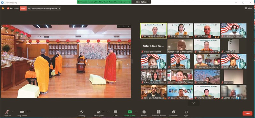Click the red LIVE indicator button
This screenshot has width=255, height=118.
tap(23, 9)
